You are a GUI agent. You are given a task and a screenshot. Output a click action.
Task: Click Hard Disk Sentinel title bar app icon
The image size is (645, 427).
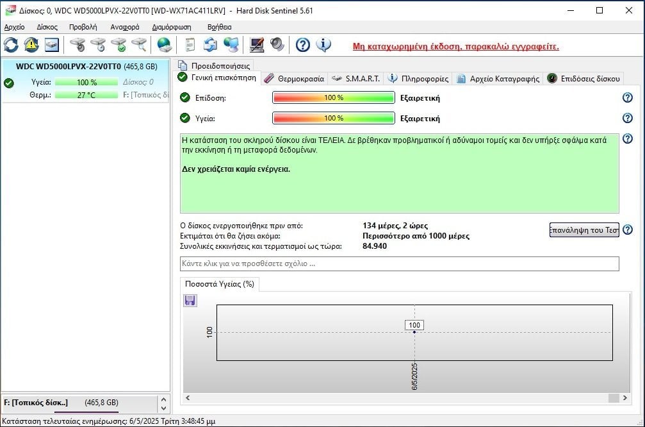(x=11, y=10)
